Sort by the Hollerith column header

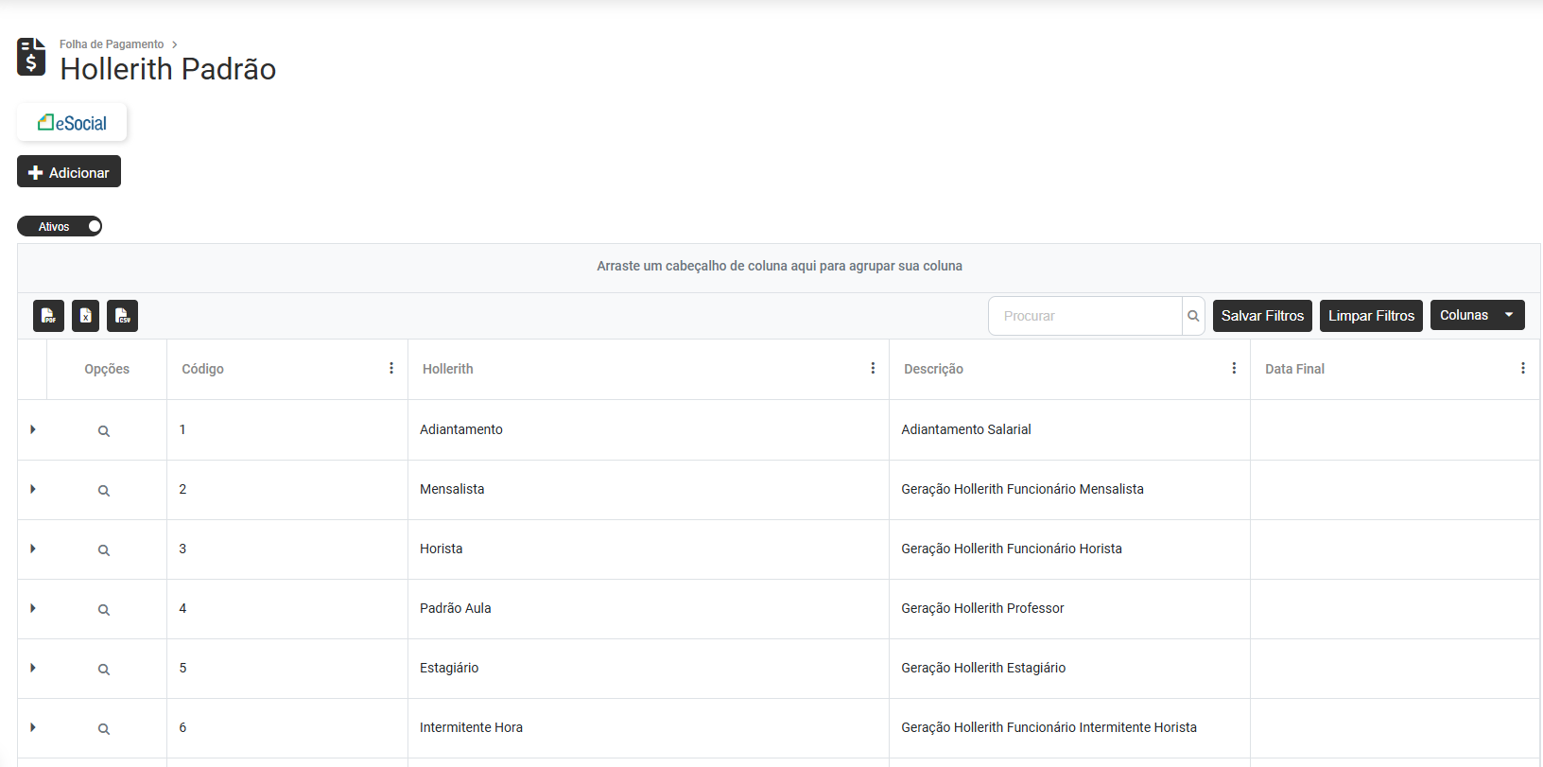[x=448, y=369]
